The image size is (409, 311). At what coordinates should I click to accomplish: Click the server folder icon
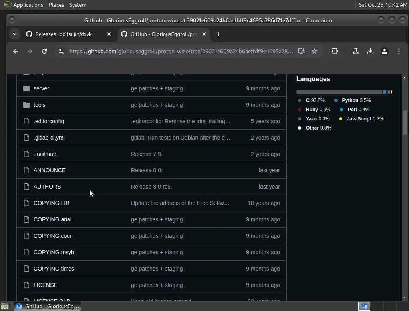coord(26,88)
